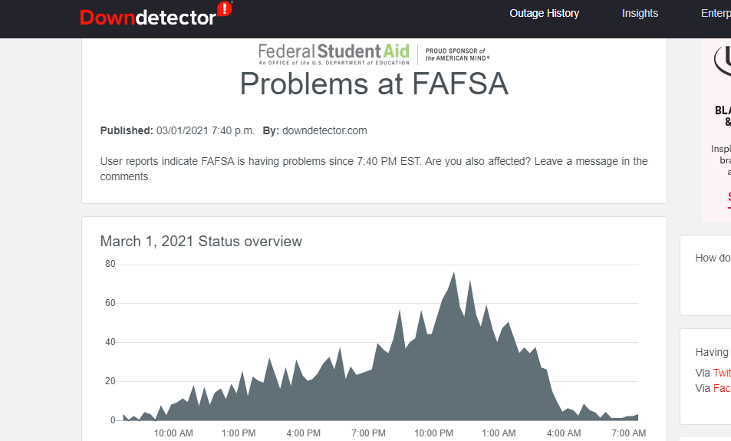Click the Proud Sponsor of American Mind emblem
The height and width of the screenshot is (441, 731).
point(457,54)
